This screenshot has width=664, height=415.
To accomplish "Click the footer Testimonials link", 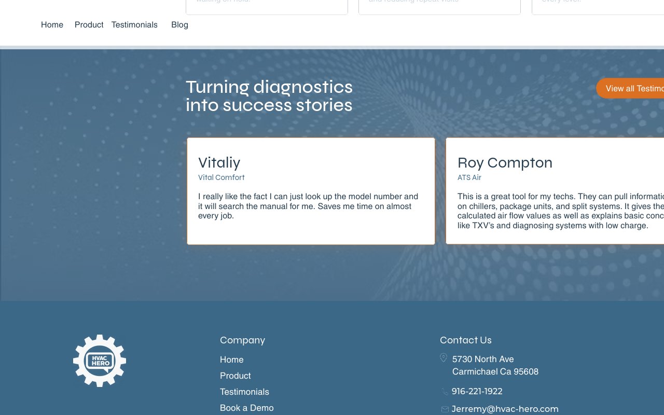I will pyautogui.click(x=244, y=392).
